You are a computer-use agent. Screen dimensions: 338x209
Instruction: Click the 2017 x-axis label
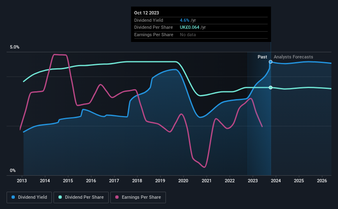coord(114,181)
